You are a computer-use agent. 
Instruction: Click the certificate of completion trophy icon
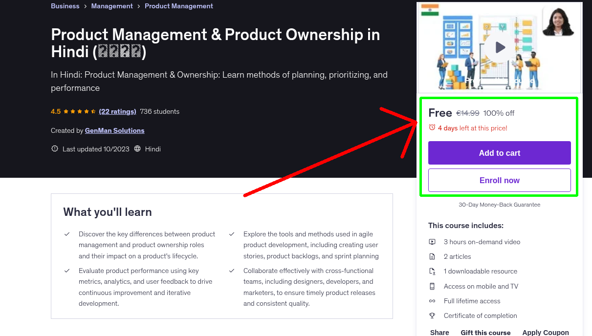[x=432, y=315]
